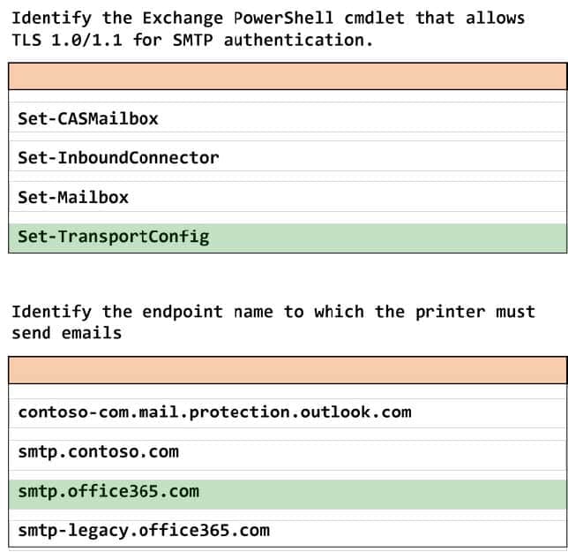Choose Set-InboundConnector from the list

click(288, 158)
